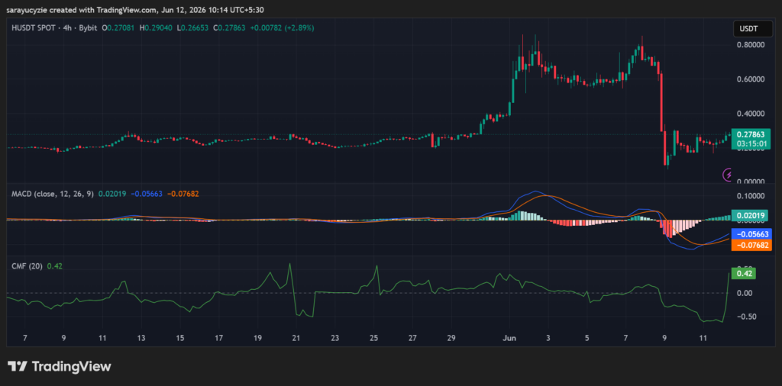Click date 13 on the time axis
782x386 pixels.
pyautogui.click(x=141, y=338)
